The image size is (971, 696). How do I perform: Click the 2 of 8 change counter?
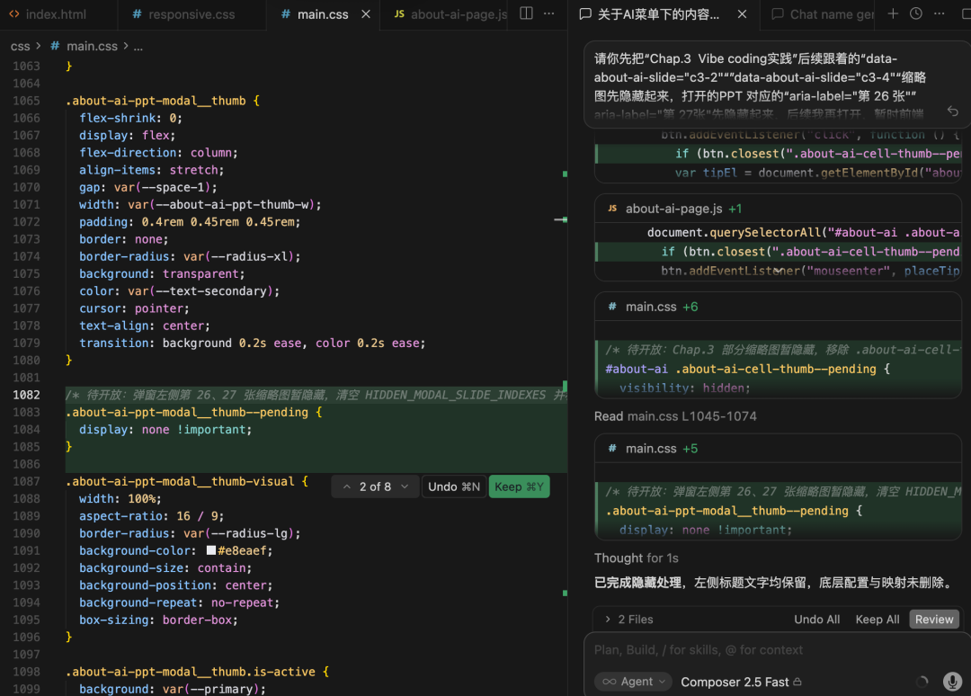(x=375, y=486)
